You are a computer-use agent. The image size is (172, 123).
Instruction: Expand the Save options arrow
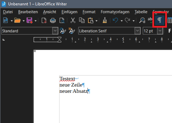pyautogui.click(x=36, y=21)
